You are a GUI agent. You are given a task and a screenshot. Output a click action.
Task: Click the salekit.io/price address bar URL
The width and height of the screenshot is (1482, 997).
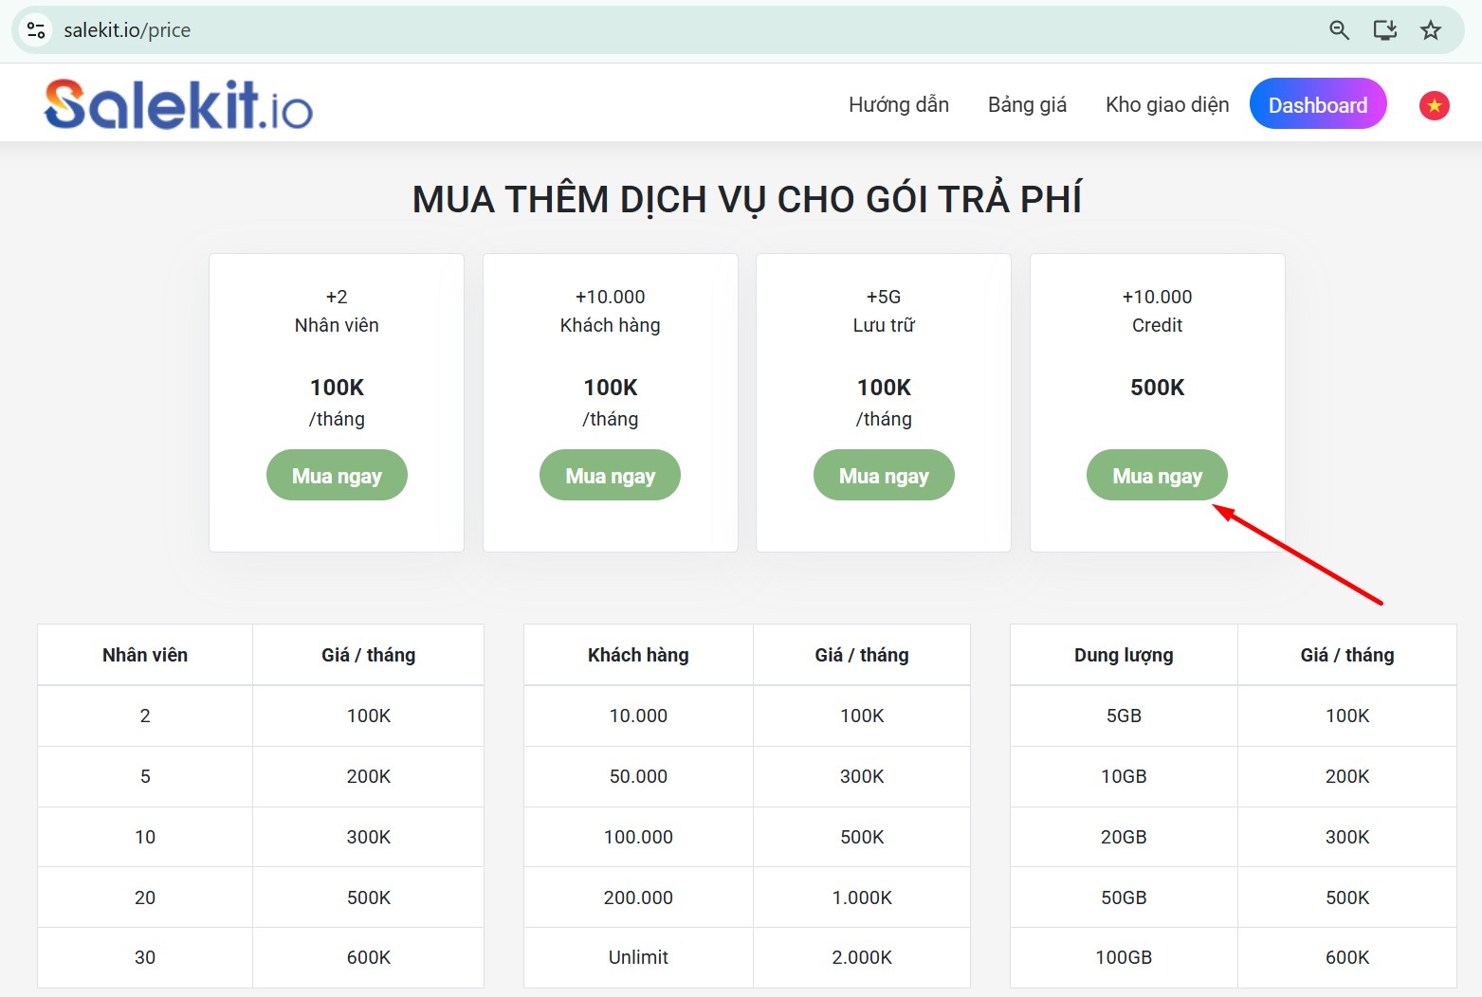coord(127,30)
